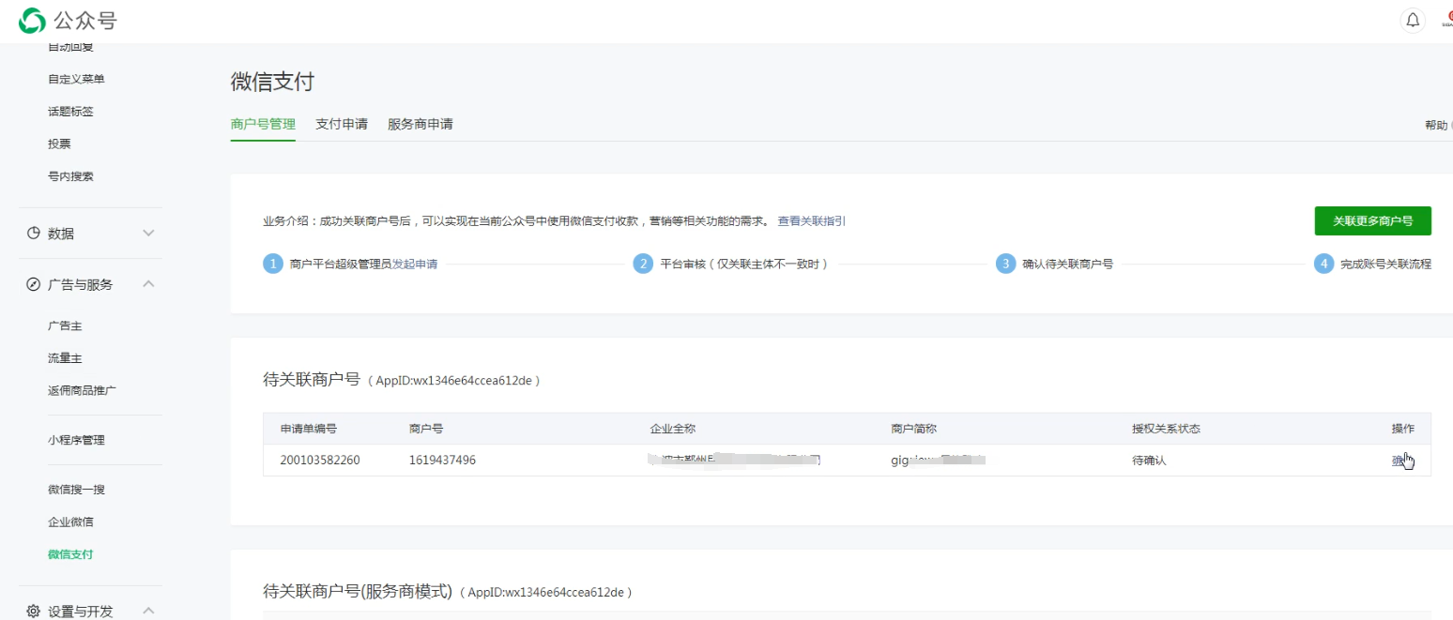Image resolution: width=1453 pixels, height=620 pixels.
Task: Expand the 数据 sidebar section
Action: 147,233
